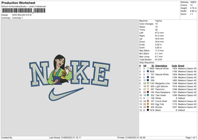This screenshot has width=198, height=140.
Task: Click the 'N#' column header
Action: pos(145,66)
